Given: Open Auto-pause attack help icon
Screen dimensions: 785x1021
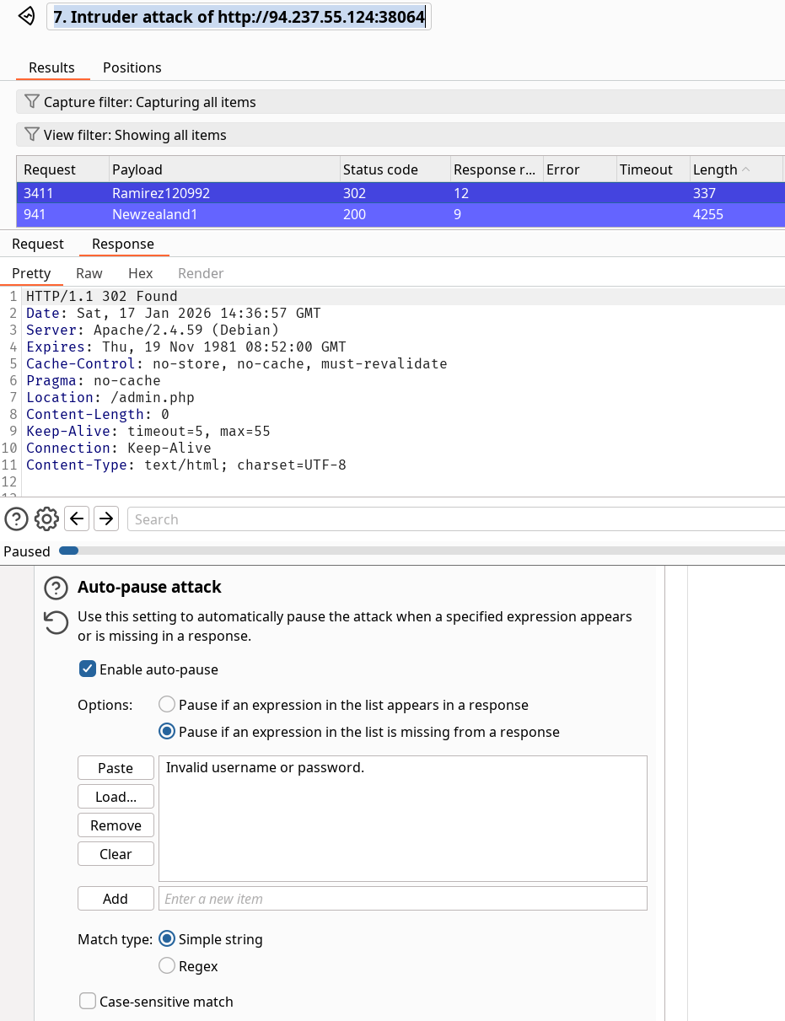Looking at the screenshot, I should [x=56, y=588].
